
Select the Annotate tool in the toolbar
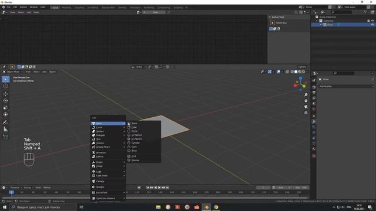[5, 122]
